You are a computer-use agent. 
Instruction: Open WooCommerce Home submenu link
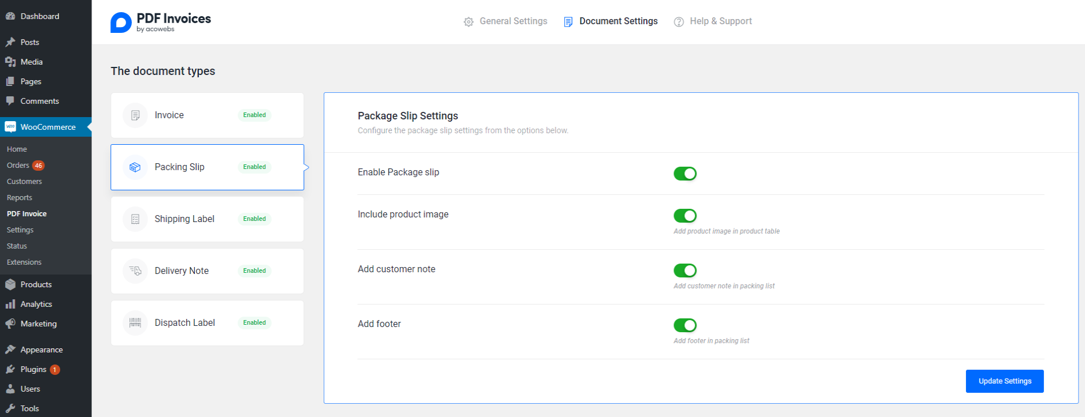point(17,149)
